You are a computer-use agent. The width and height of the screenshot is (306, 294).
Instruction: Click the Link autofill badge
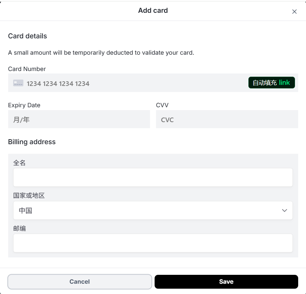[271, 82]
